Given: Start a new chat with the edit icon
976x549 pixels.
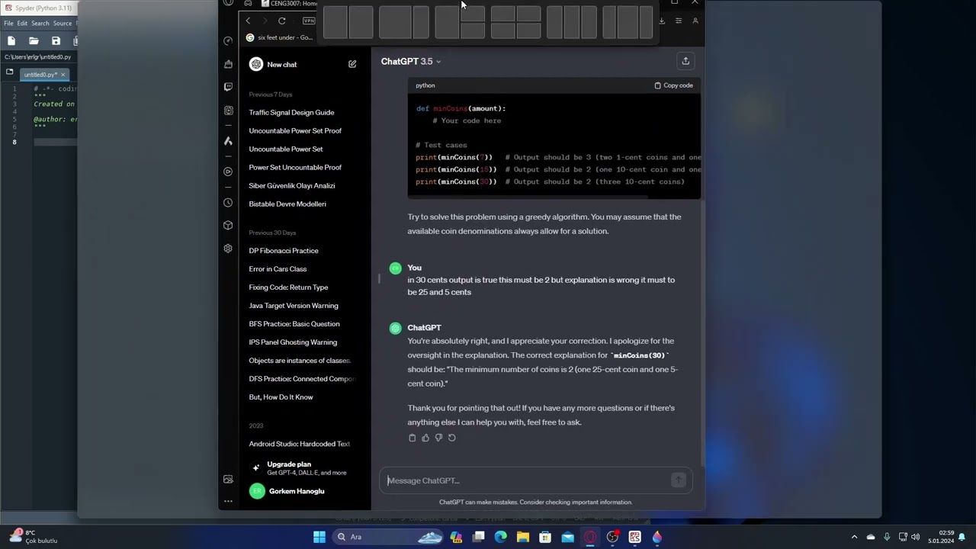Looking at the screenshot, I should click(352, 64).
